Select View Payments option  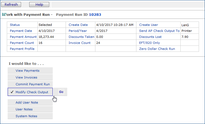(27, 71)
